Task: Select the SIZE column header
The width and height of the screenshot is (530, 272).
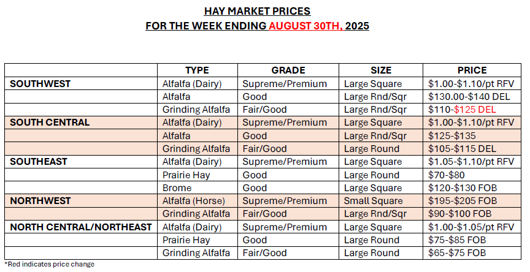Action: (x=381, y=70)
